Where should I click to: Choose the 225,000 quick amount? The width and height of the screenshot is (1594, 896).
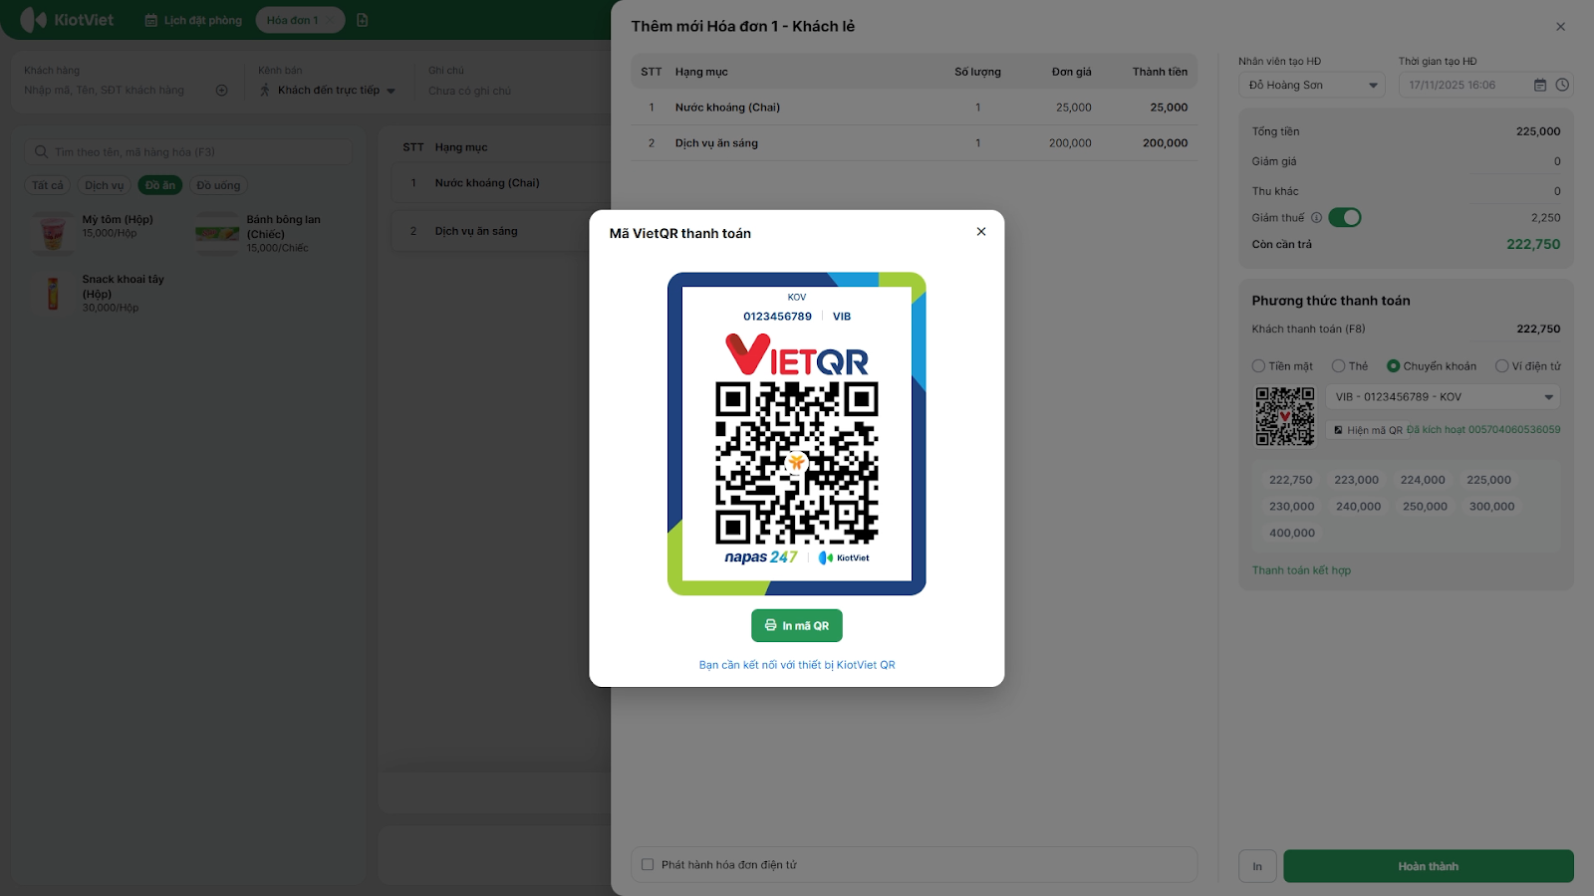click(x=1489, y=480)
